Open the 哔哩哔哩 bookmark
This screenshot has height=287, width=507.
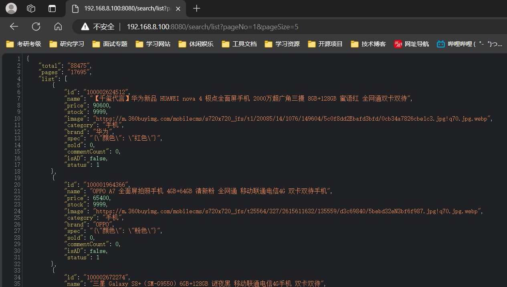pos(469,44)
